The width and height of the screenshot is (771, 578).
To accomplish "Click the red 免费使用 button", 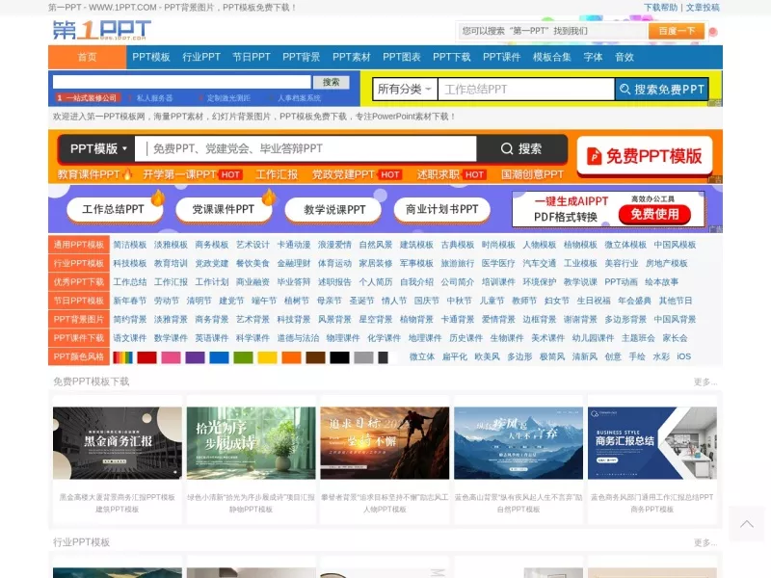I will [x=654, y=214].
